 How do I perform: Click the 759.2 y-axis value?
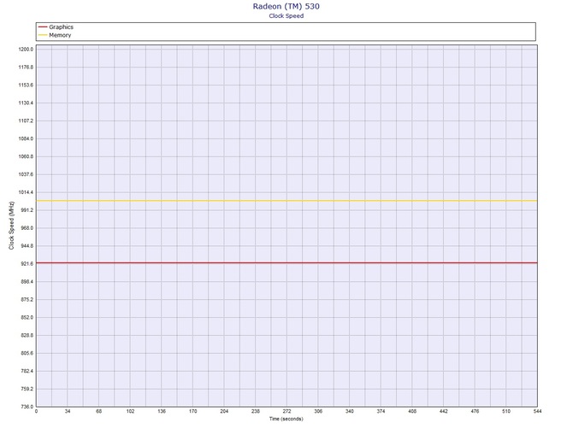coord(27,389)
